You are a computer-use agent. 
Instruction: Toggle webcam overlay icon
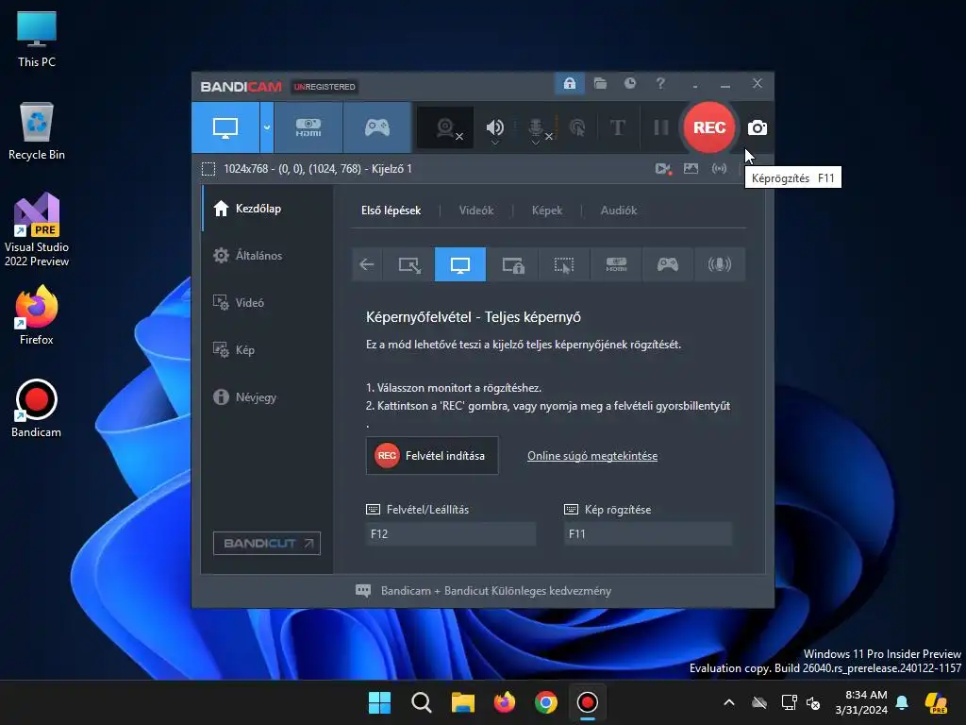pos(445,127)
